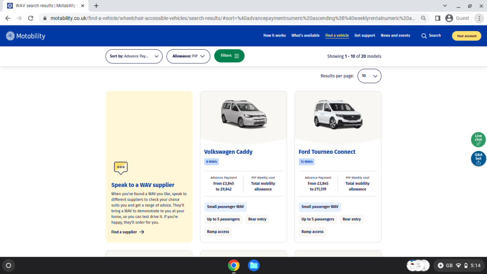Image resolution: width=487 pixels, height=274 pixels.
Task: Click the site padlock icon
Action: 45,18
